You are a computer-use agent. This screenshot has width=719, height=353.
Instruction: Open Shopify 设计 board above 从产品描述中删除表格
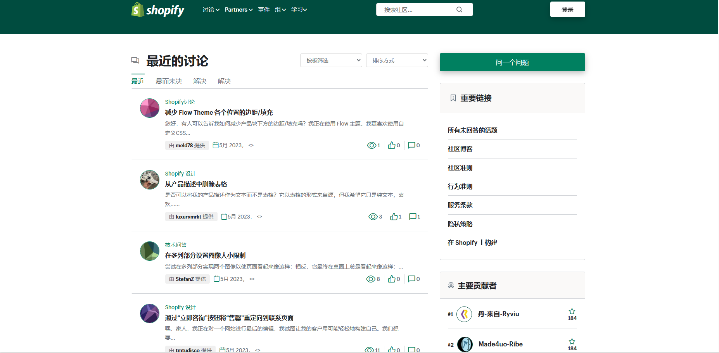(180, 174)
